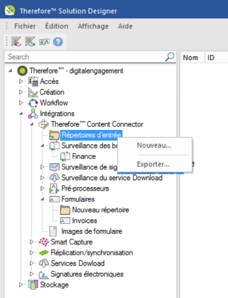This screenshot has height=298, width=228.
Task: Click the Content Connector plug icon
Action: tap(44, 124)
